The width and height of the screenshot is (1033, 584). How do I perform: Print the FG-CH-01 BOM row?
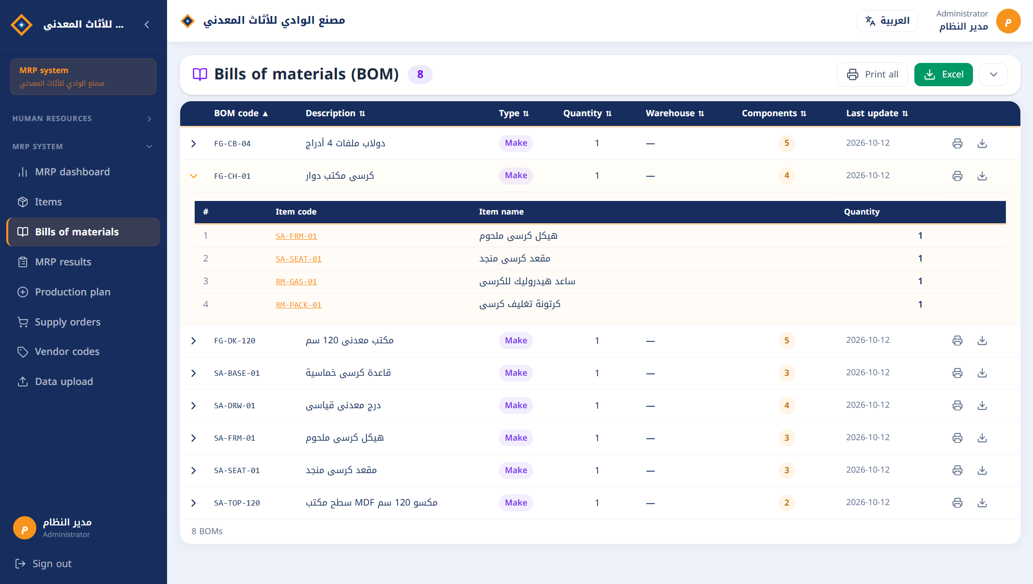957,176
